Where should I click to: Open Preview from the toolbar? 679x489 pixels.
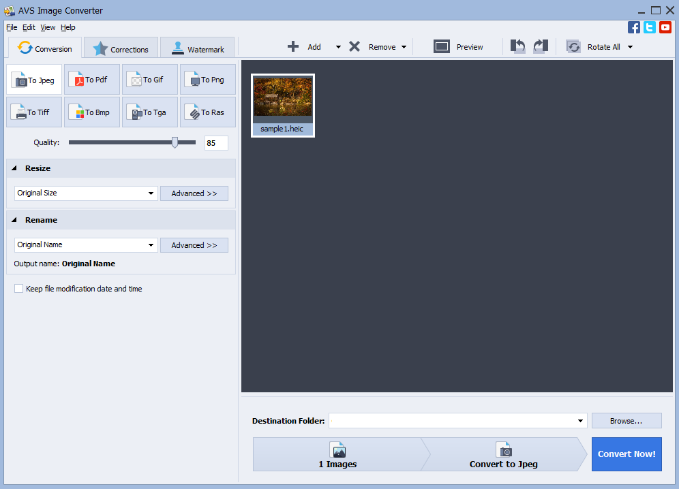[458, 47]
